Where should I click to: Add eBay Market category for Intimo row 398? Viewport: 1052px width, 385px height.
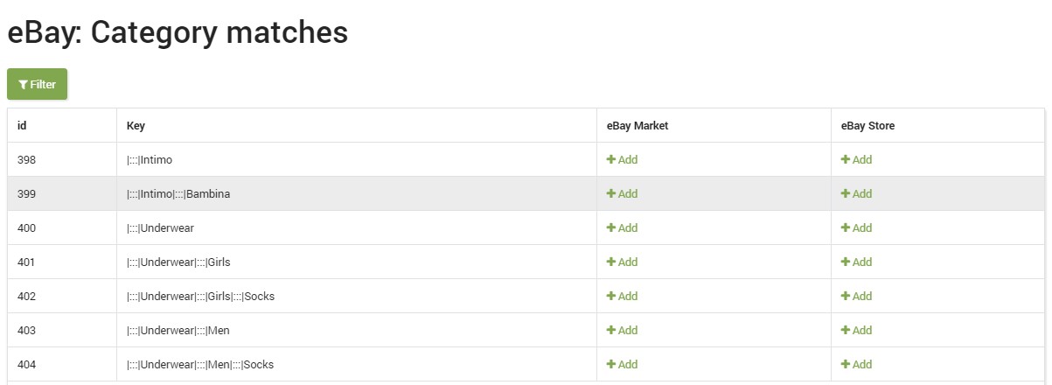point(622,160)
